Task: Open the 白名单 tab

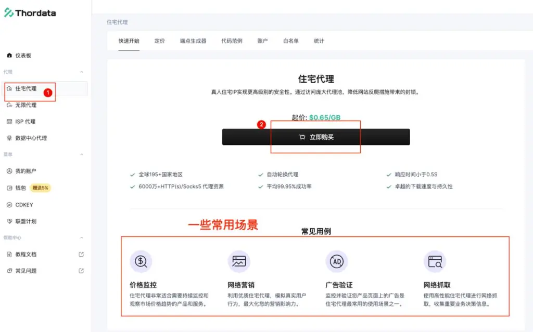Action: [291, 41]
